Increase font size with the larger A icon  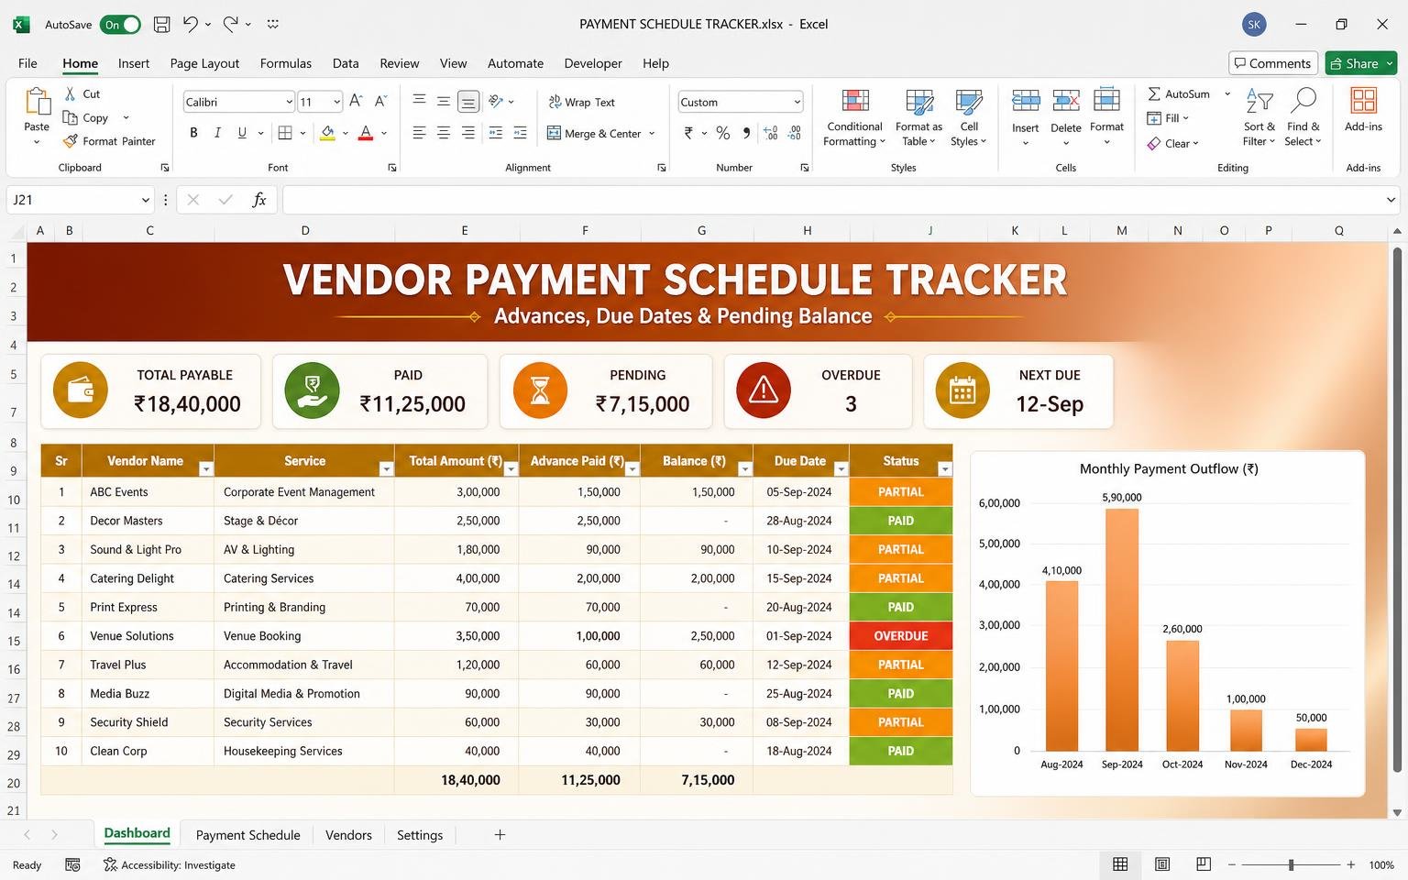[x=356, y=101]
